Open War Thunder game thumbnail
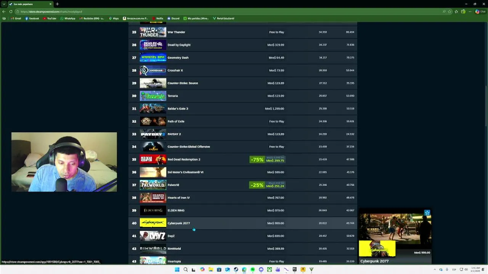The width and height of the screenshot is (488, 274). coord(153,32)
